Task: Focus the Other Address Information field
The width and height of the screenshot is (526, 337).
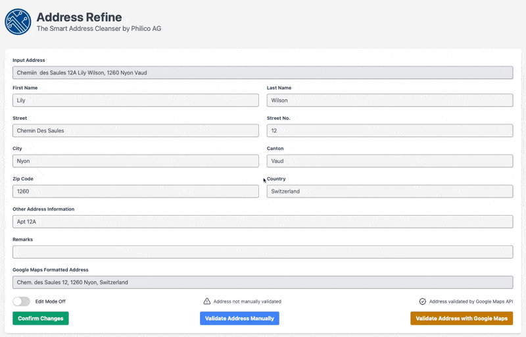Action: tap(262, 222)
